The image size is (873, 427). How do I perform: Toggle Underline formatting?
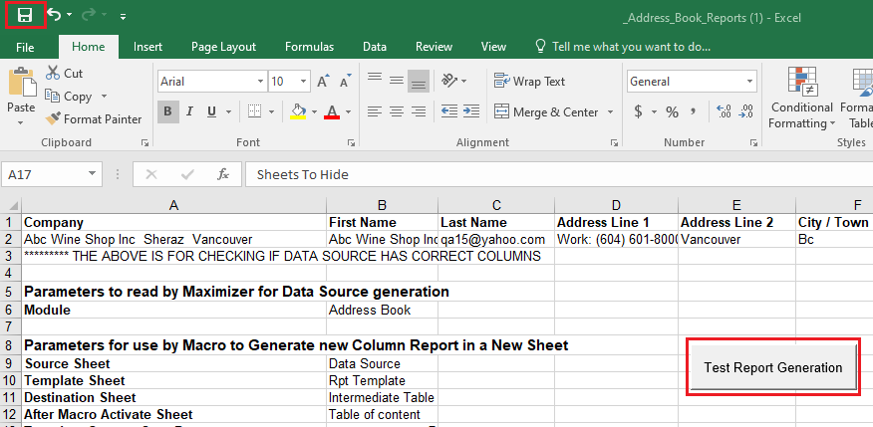click(211, 111)
